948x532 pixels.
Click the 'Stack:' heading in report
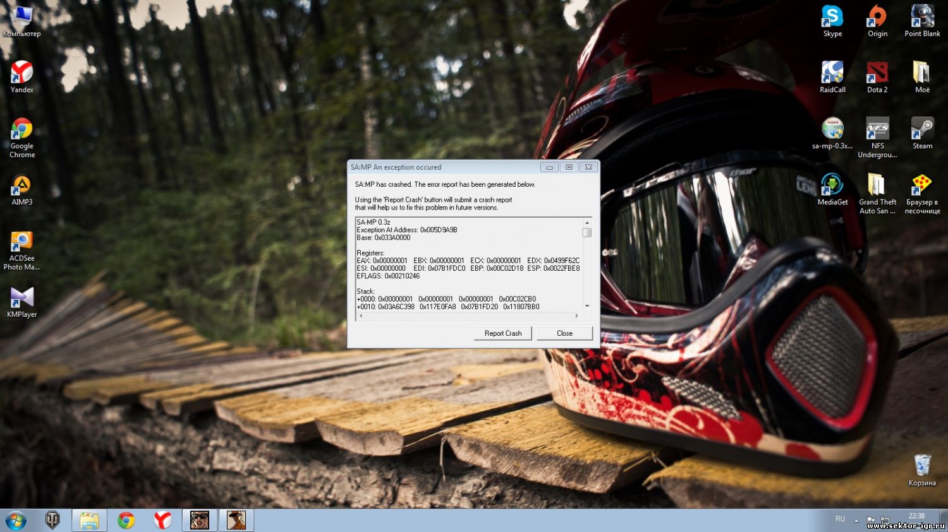click(366, 292)
